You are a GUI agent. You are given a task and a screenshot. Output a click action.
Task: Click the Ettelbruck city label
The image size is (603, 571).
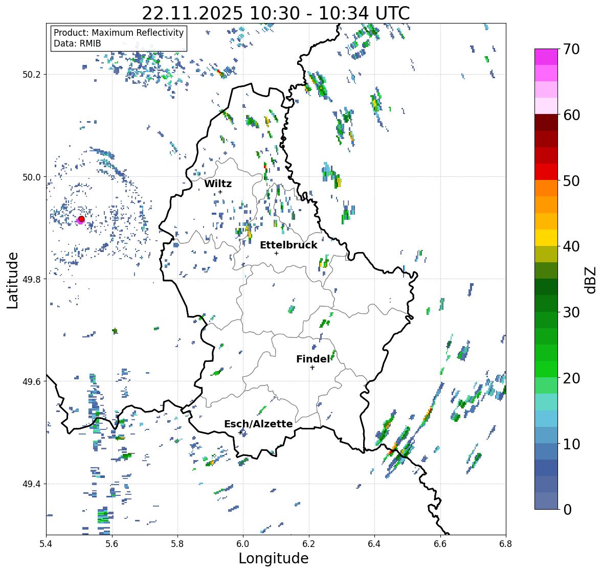(x=288, y=245)
